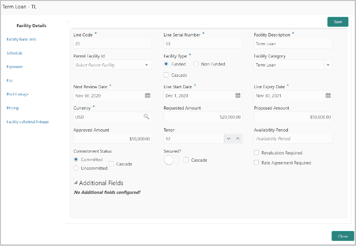Check Cascade under Facility Type
Image resolution: width=356 pixels, height=246 pixels.
166,75
